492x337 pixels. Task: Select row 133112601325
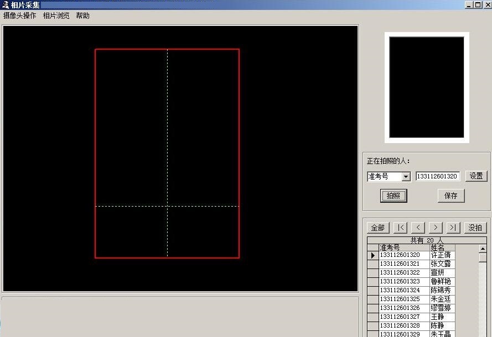(411, 299)
